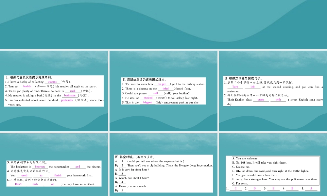This screenshot has height=196, width=327.
Task: Click the line 'A:Which bus shall I take?'
Action: pyautogui.click(x=132, y=178)
